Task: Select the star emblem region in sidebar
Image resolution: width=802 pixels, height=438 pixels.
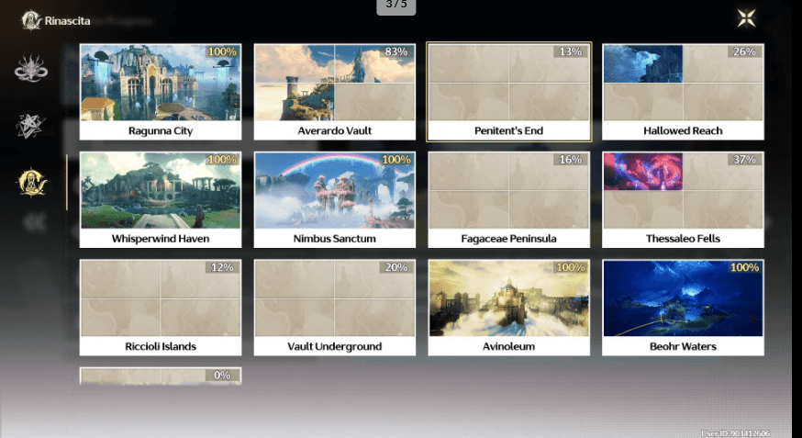Action: 31,127
